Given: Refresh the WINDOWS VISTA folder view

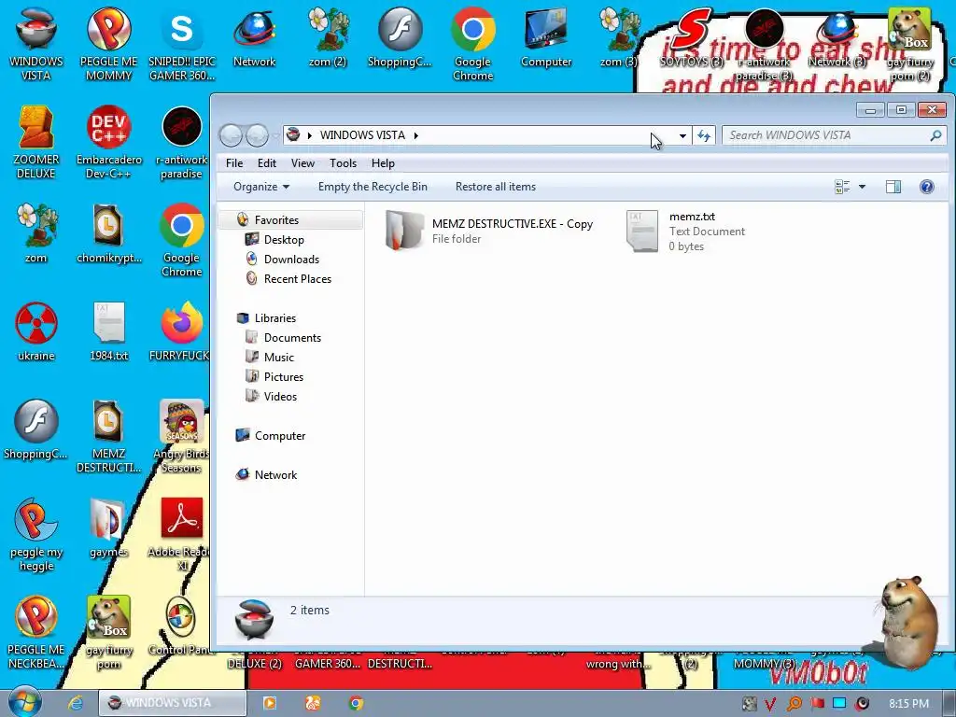Looking at the screenshot, I should pyautogui.click(x=704, y=135).
